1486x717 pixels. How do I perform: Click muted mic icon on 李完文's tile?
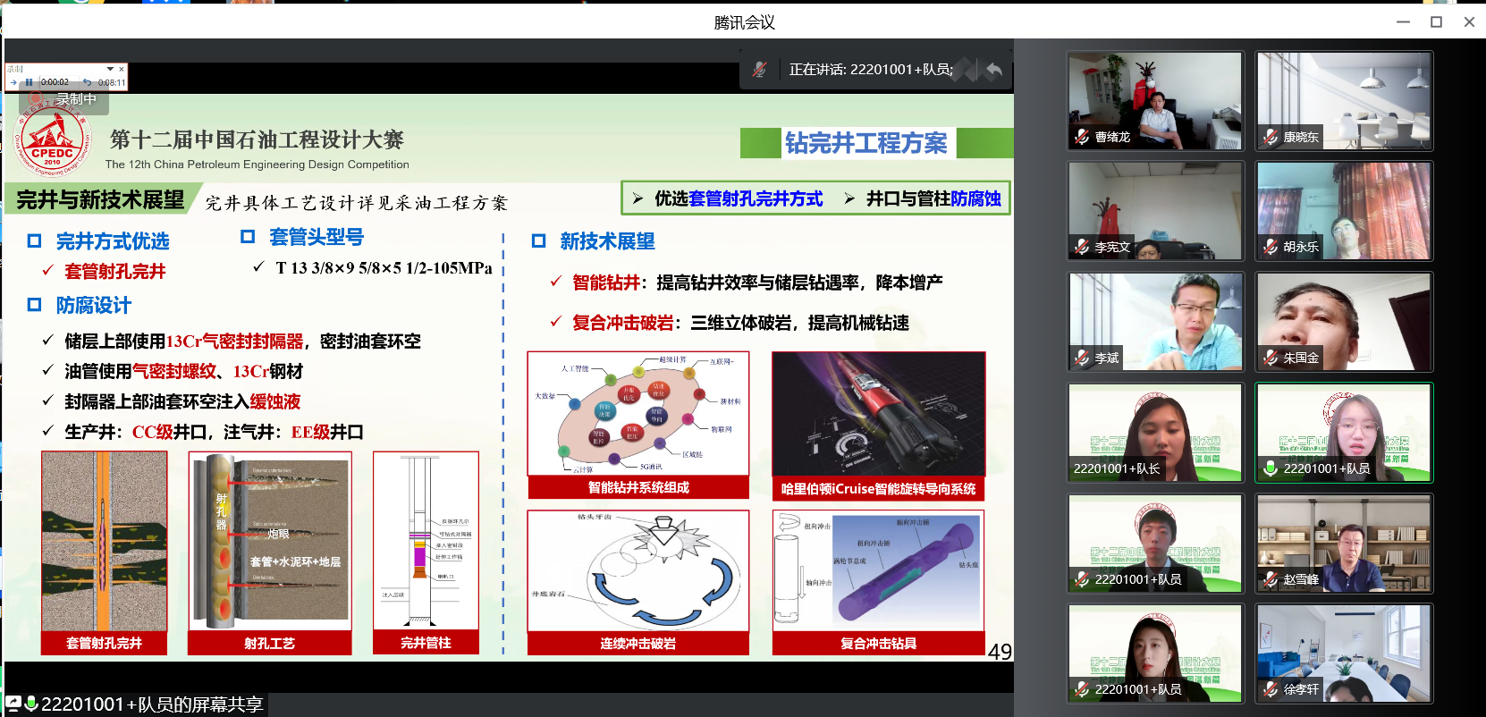[1082, 247]
